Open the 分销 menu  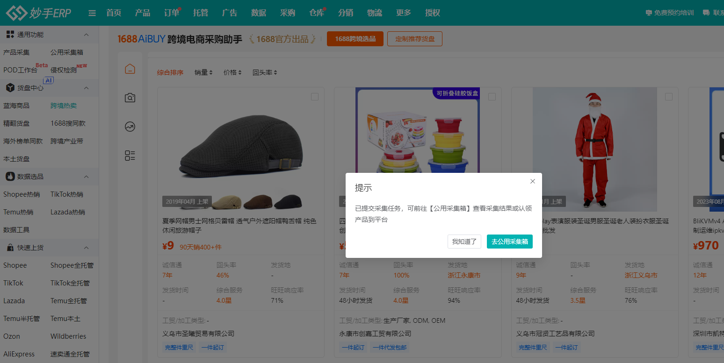pos(346,13)
